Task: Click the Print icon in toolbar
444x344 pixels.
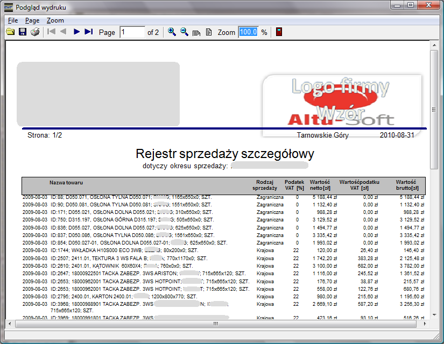Action: [35, 32]
